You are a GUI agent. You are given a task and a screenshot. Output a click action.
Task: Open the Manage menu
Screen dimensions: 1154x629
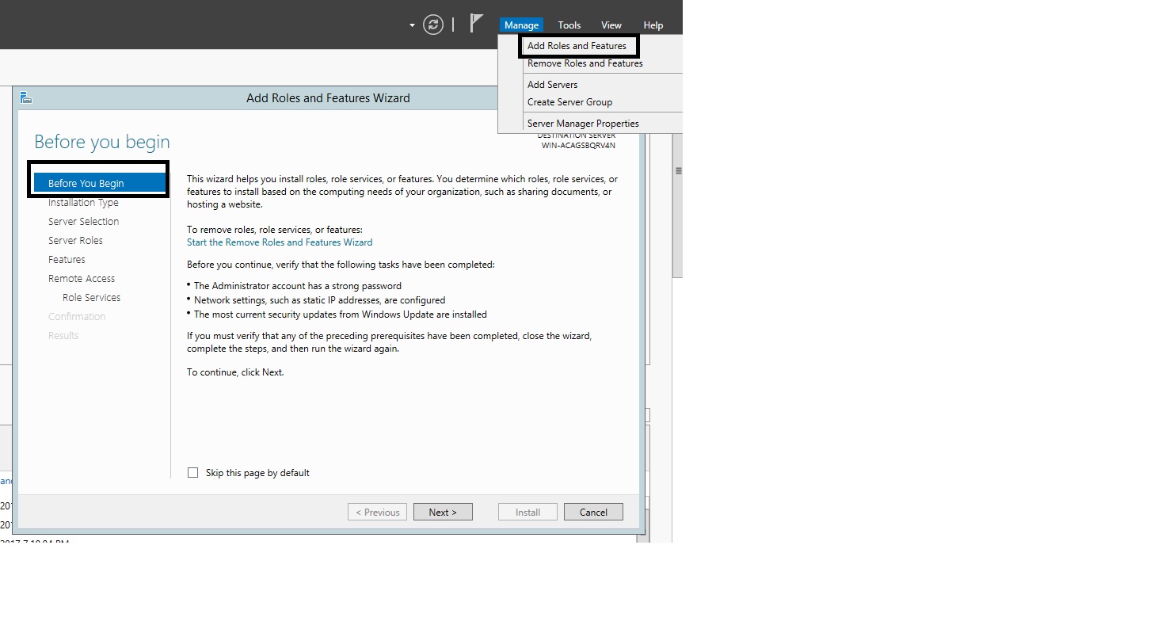tap(521, 25)
